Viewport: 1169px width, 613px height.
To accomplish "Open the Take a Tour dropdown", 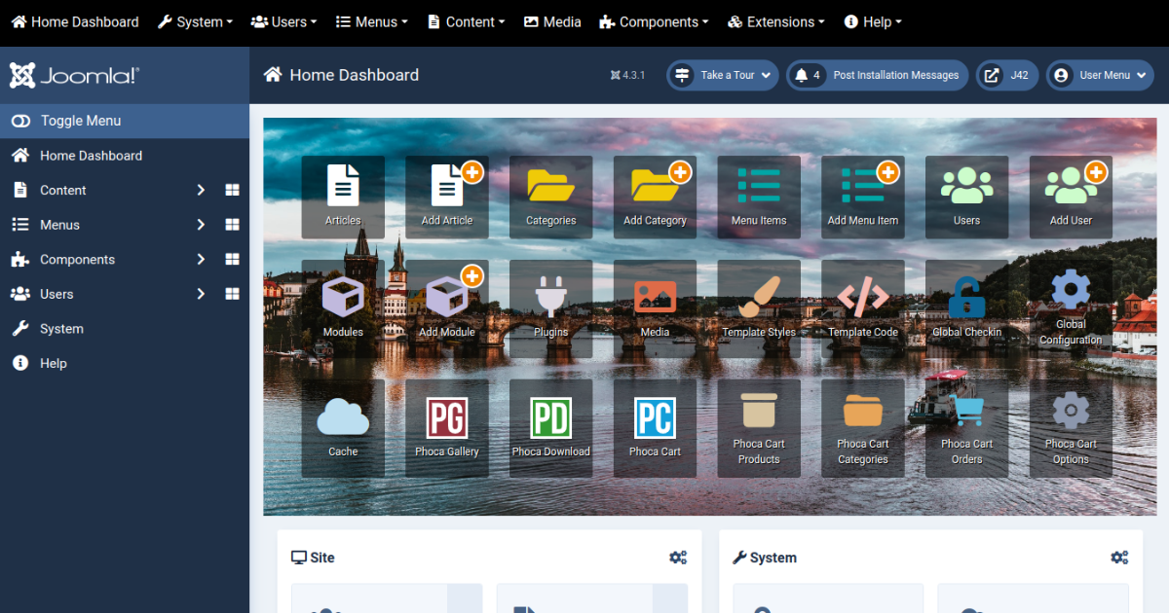I will (x=722, y=75).
